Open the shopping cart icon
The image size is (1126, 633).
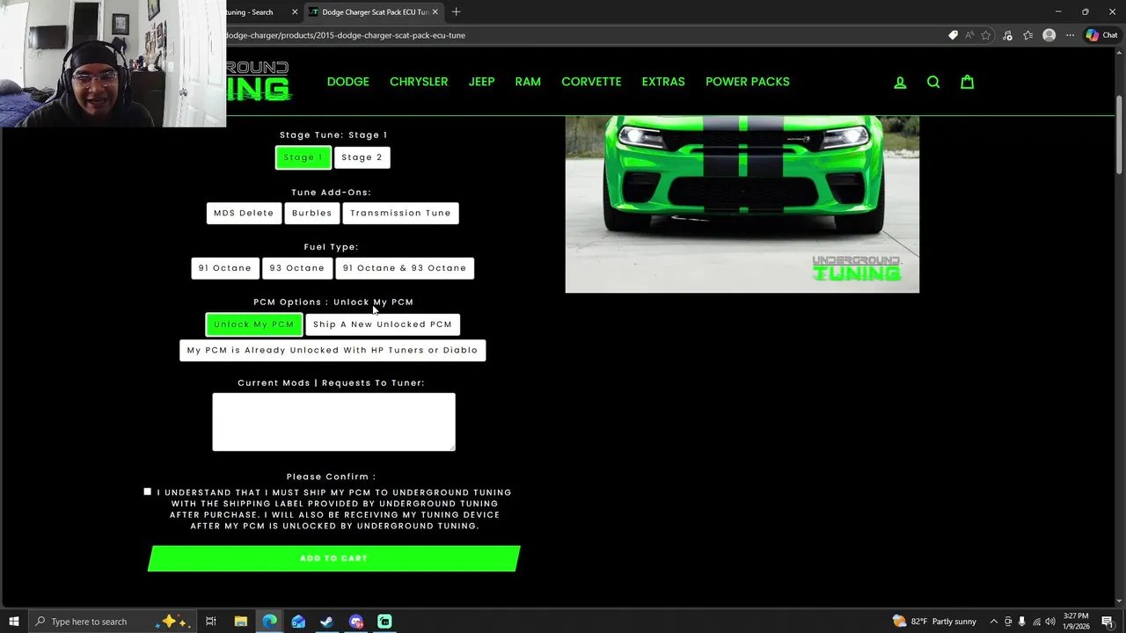967,82
